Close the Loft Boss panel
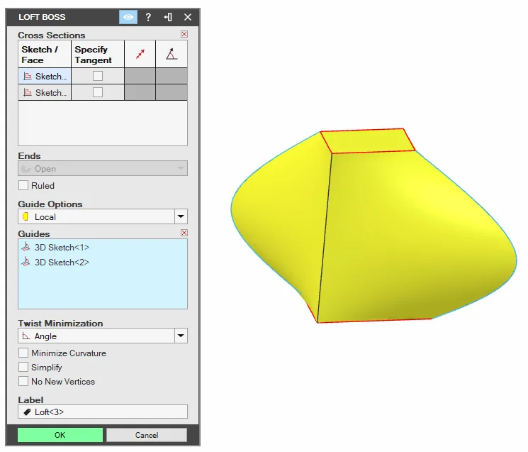The image size is (528, 452). tap(188, 17)
